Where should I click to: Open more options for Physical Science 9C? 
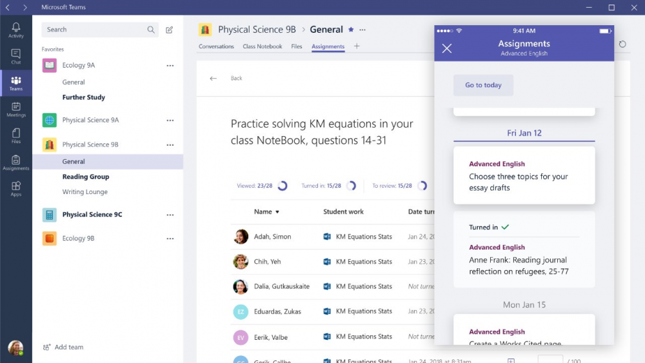pos(170,215)
